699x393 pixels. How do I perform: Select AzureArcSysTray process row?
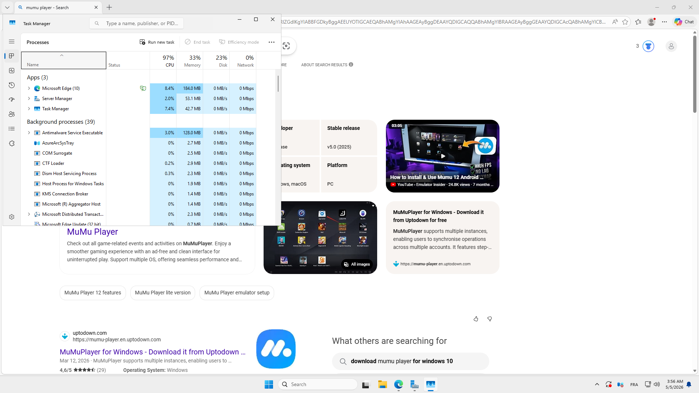point(139,143)
